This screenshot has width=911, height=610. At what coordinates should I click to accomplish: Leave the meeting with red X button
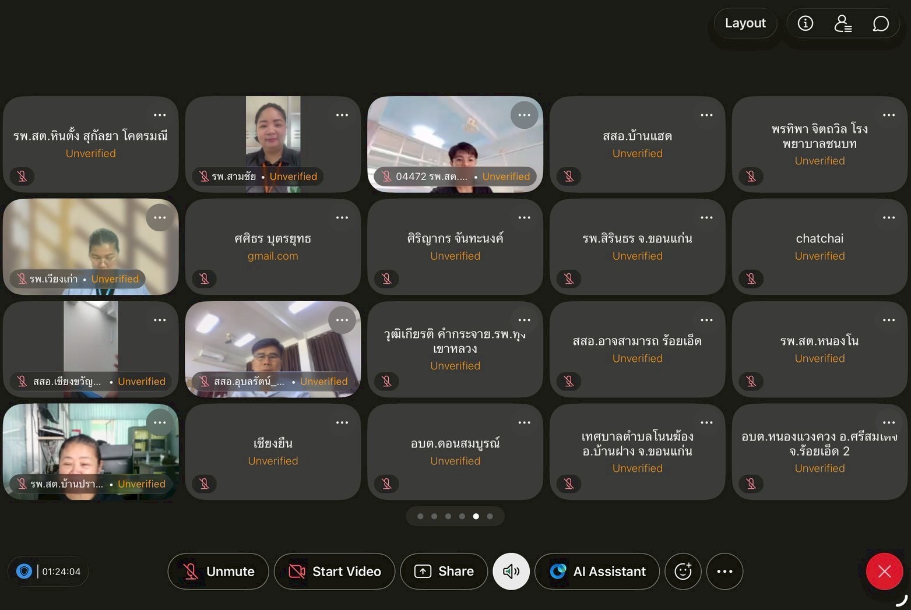click(x=884, y=572)
